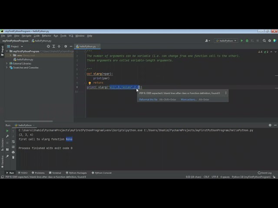This screenshot has height=208, width=278.
Task: Open Search Everywhere magnifier icon
Action: (264, 41)
